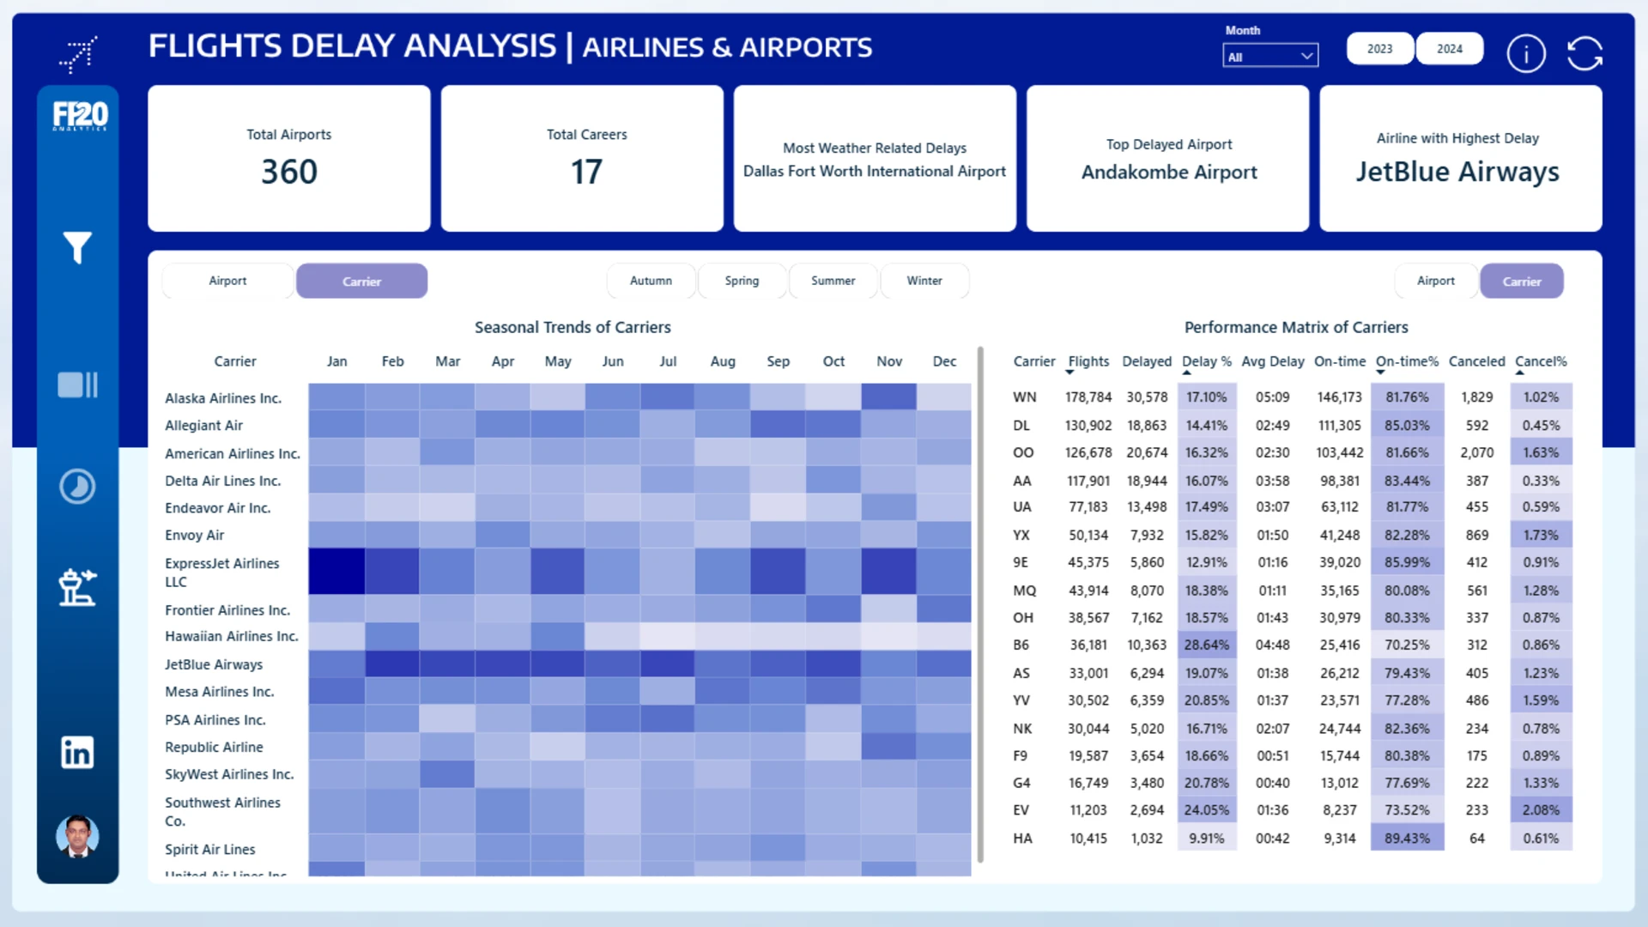This screenshot has height=927, width=1648.
Task: Click the EV avg delay 01:36
Action: tap(1273, 809)
